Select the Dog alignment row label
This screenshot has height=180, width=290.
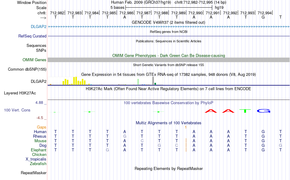point(43,146)
